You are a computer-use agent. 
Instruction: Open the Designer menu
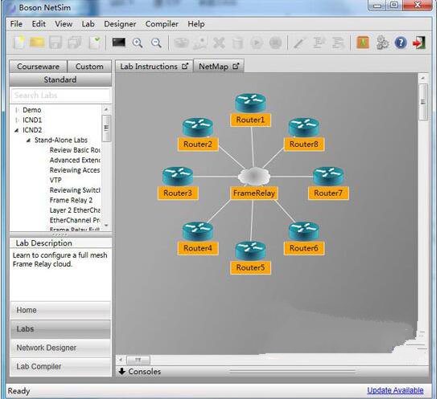click(x=120, y=24)
